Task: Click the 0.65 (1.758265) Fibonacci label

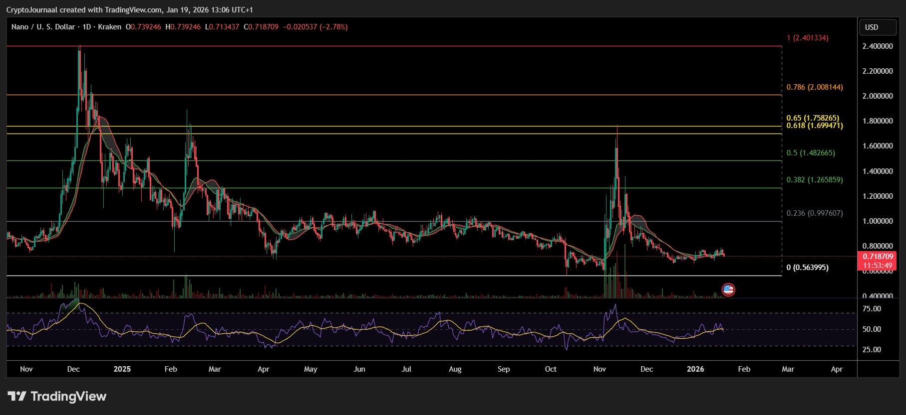Action: tap(813, 118)
